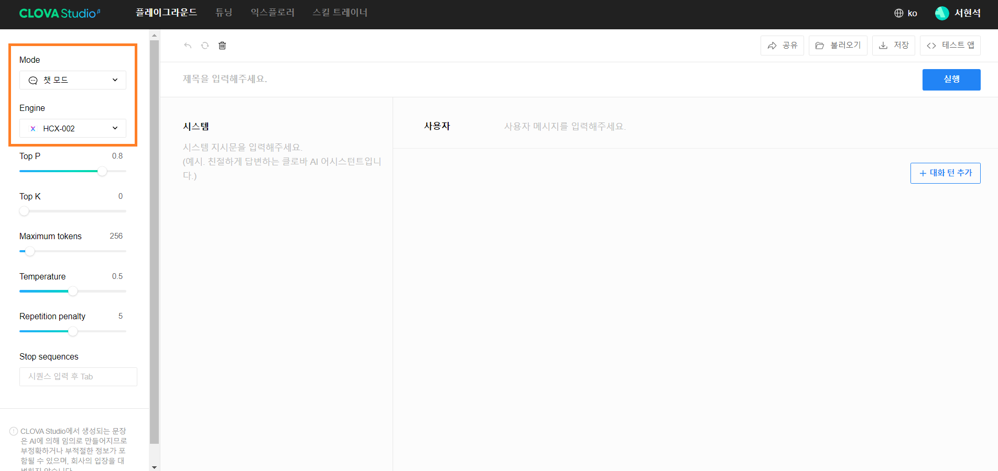The width and height of the screenshot is (998, 471).
Task: Click the globe language icon
Action: point(899,13)
